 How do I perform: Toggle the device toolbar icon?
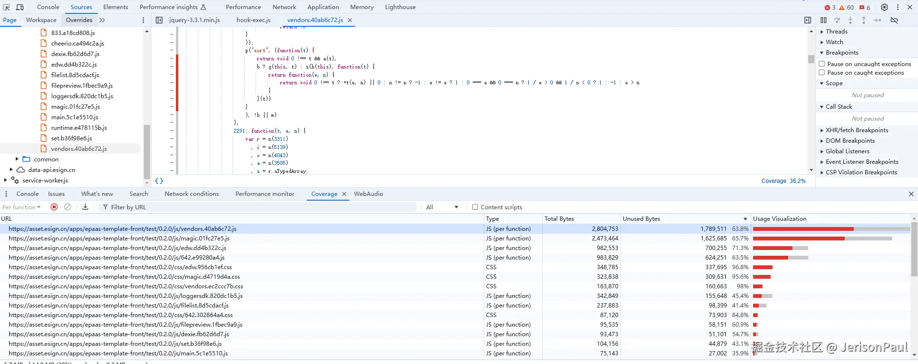tap(20, 7)
